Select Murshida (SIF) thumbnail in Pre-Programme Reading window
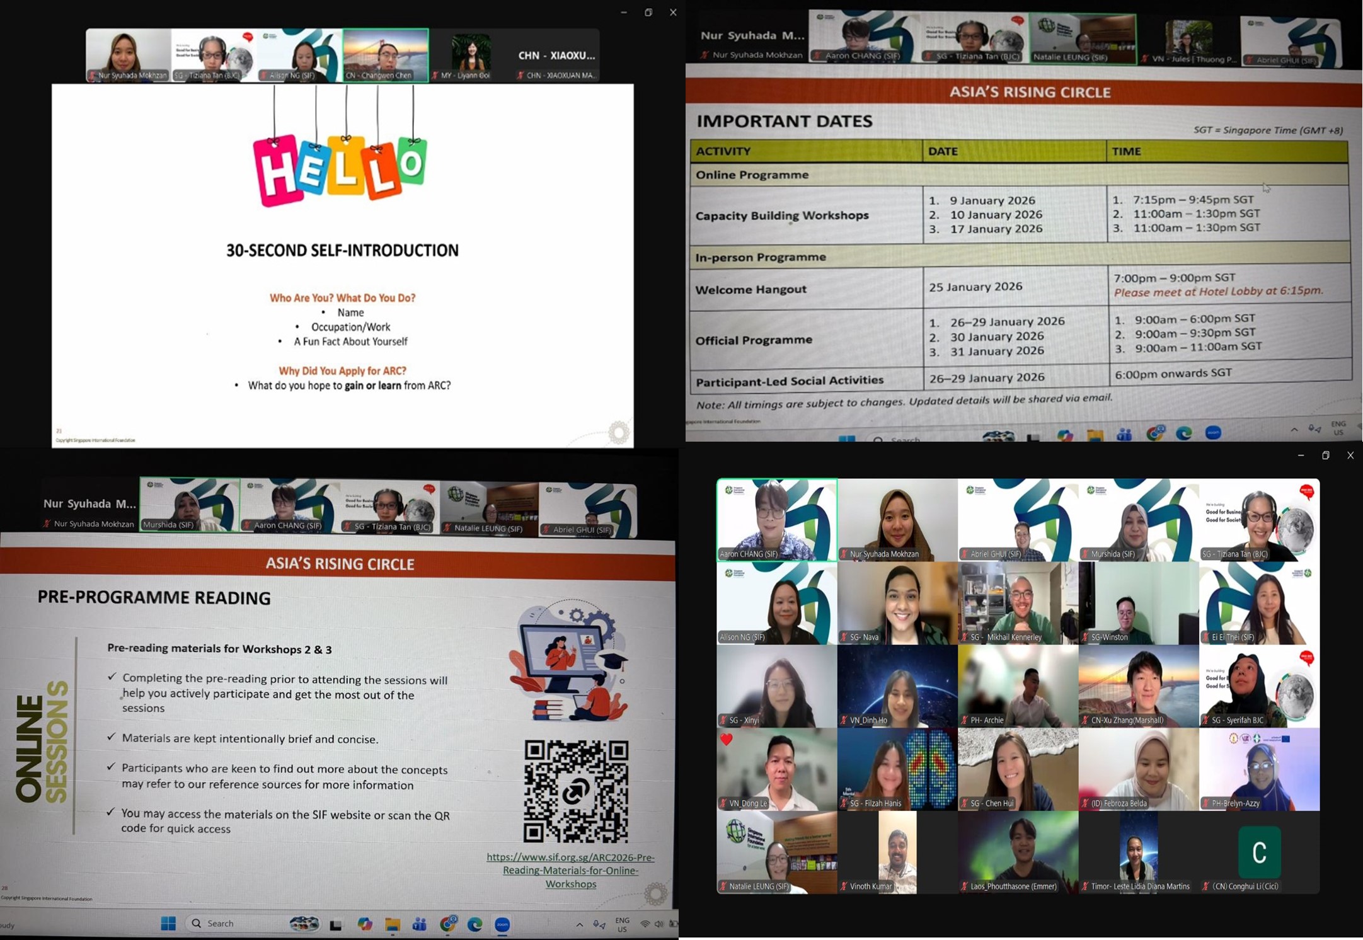 pos(190,505)
